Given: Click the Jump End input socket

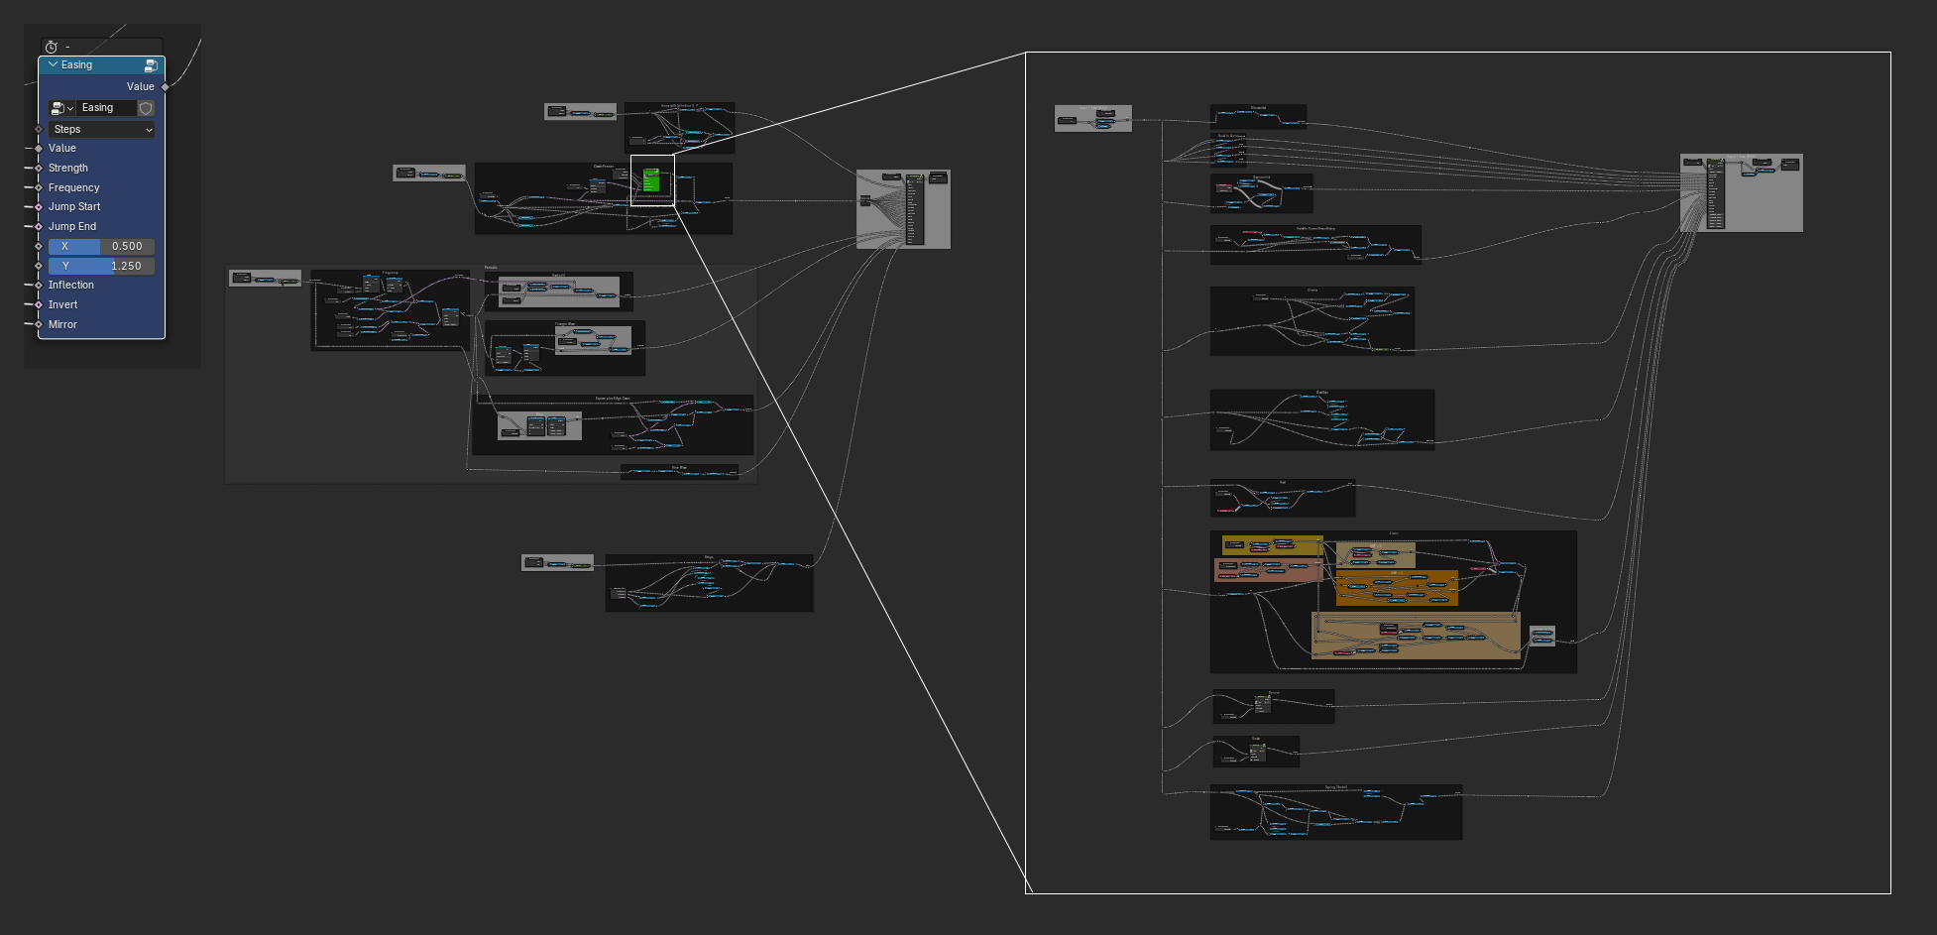Looking at the screenshot, I should pos(39,227).
